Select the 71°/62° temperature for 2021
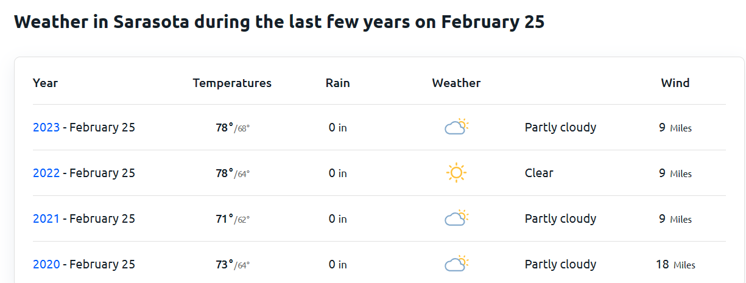 pyautogui.click(x=233, y=219)
